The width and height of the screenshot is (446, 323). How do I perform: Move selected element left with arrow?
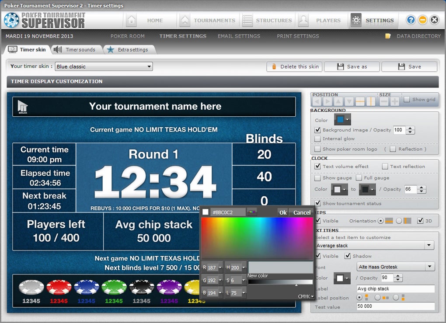pos(317,101)
